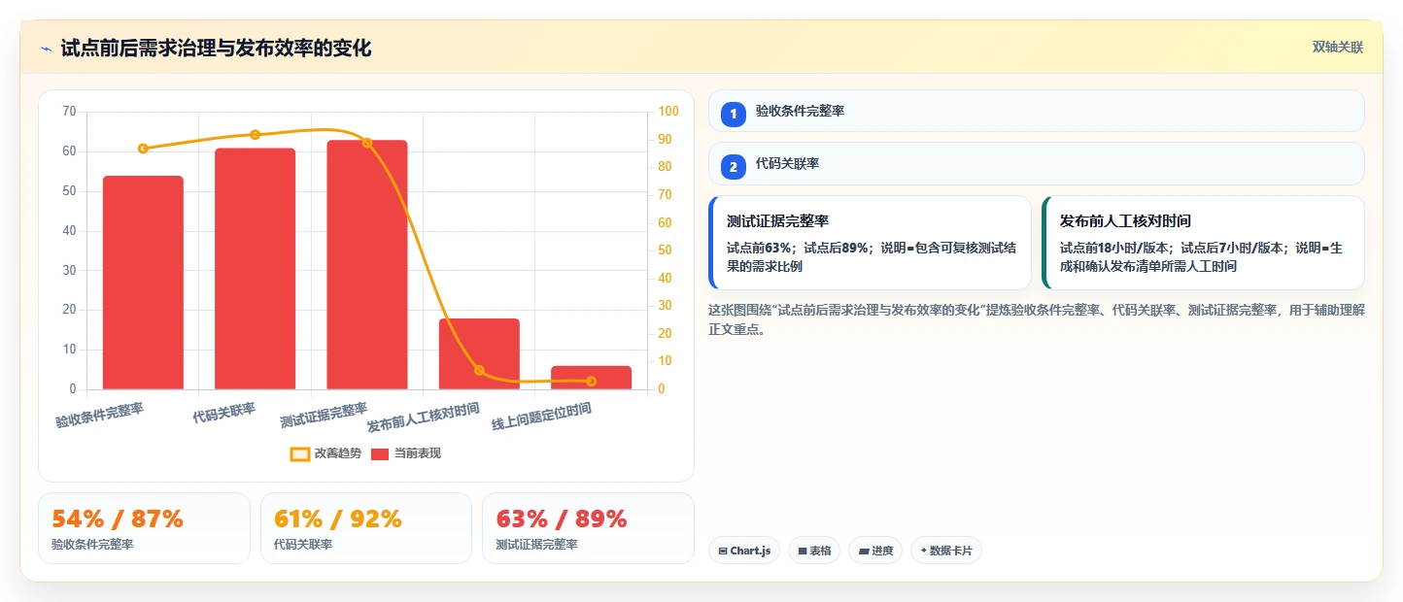Open list item 代码关联率
This screenshot has width=1403, height=602.
click(x=1037, y=163)
